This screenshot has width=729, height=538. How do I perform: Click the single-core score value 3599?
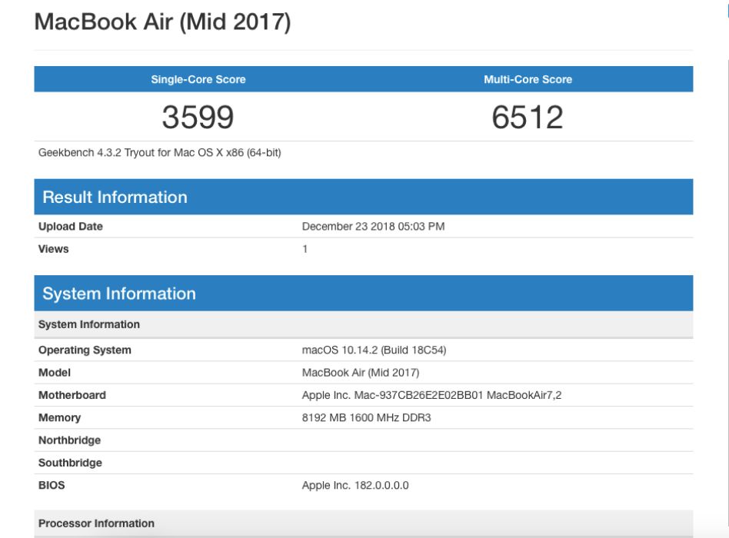pos(198,117)
